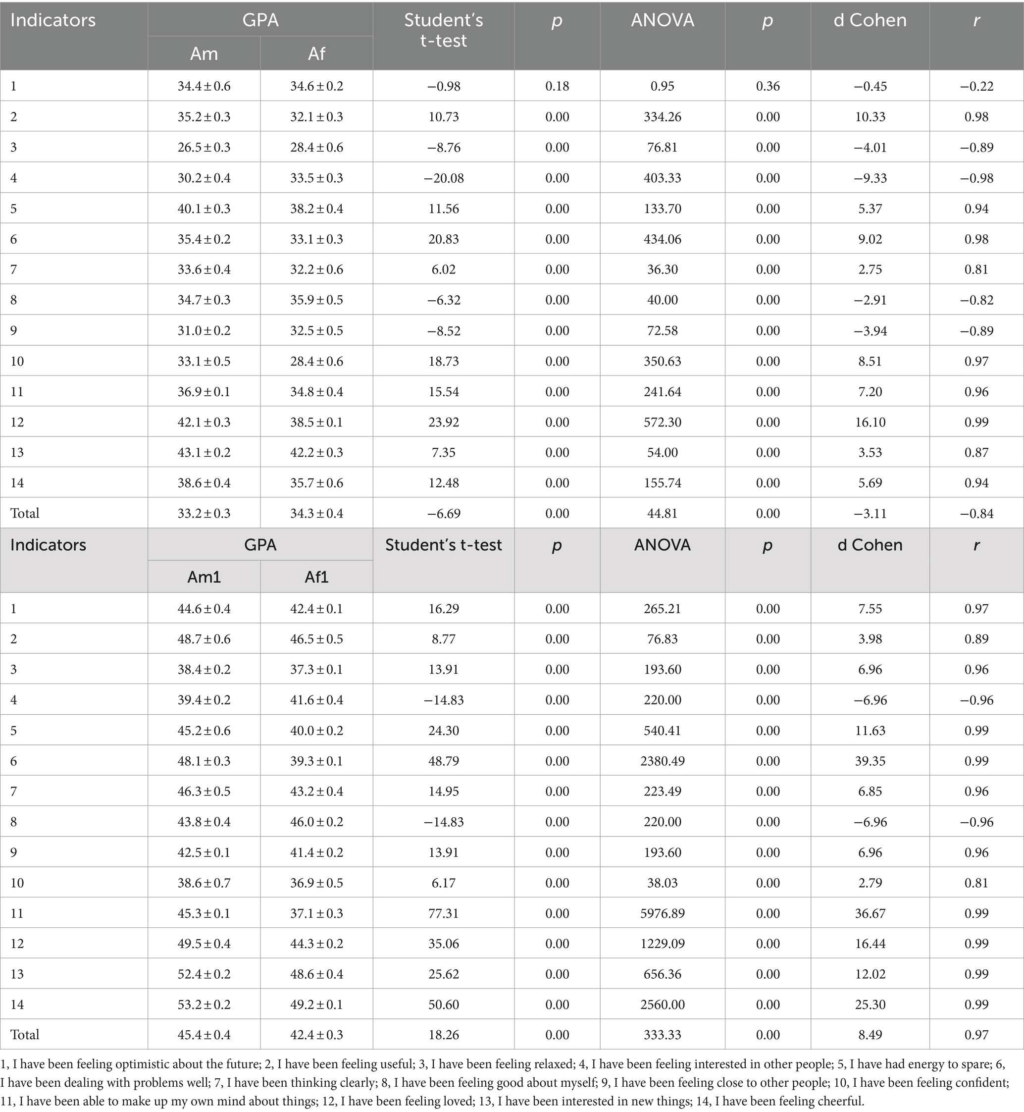Click the t-test value 25.62
Viewport: 1024px width, 1112px height.
click(443, 974)
